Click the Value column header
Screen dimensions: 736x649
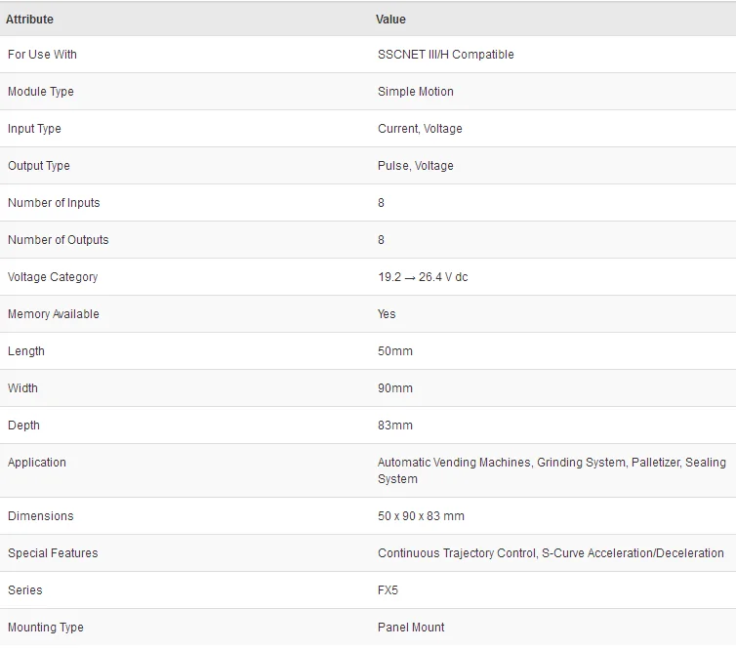pyautogui.click(x=390, y=20)
